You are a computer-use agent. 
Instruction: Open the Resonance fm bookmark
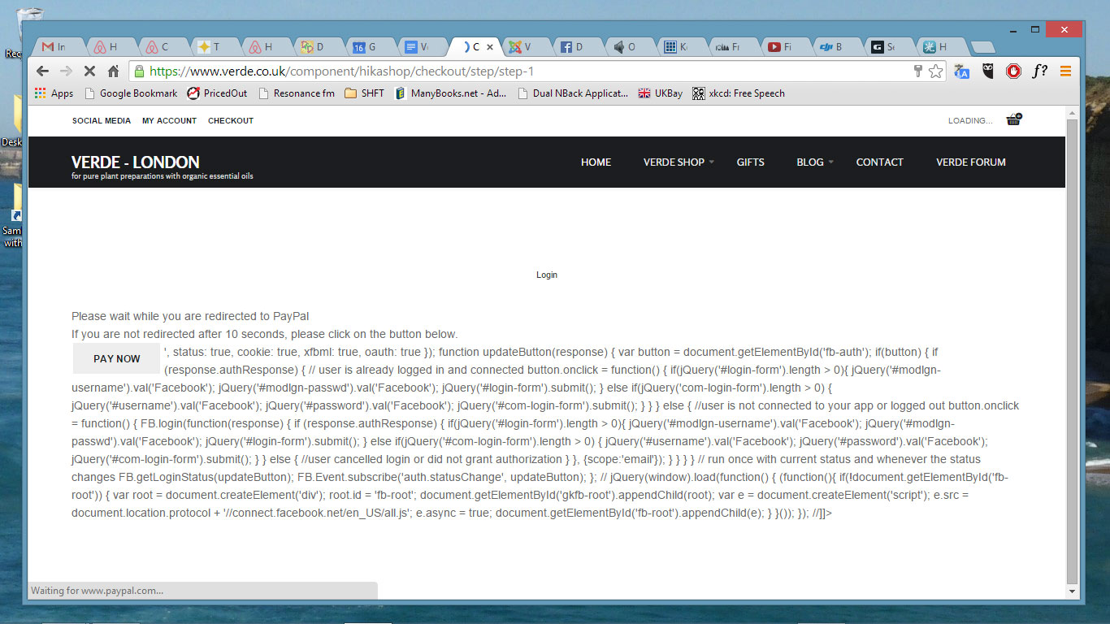296,93
